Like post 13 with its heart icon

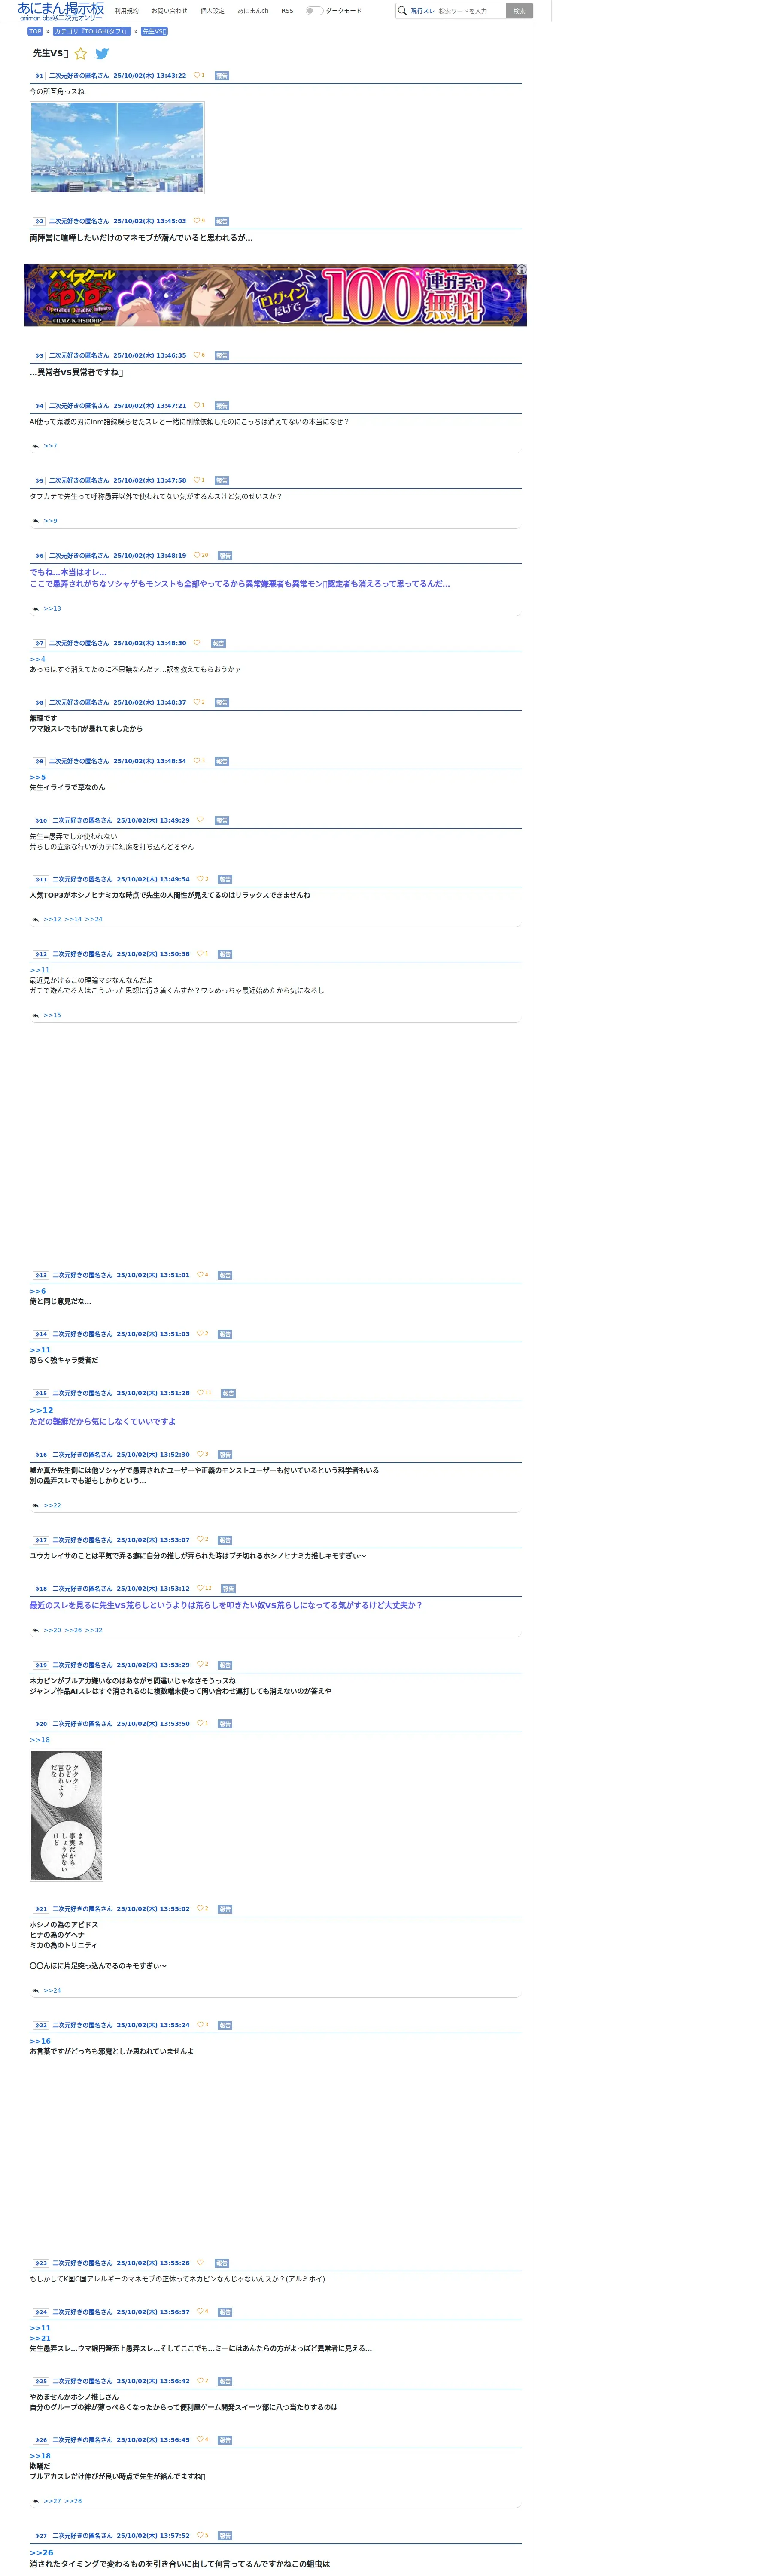tap(200, 1275)
